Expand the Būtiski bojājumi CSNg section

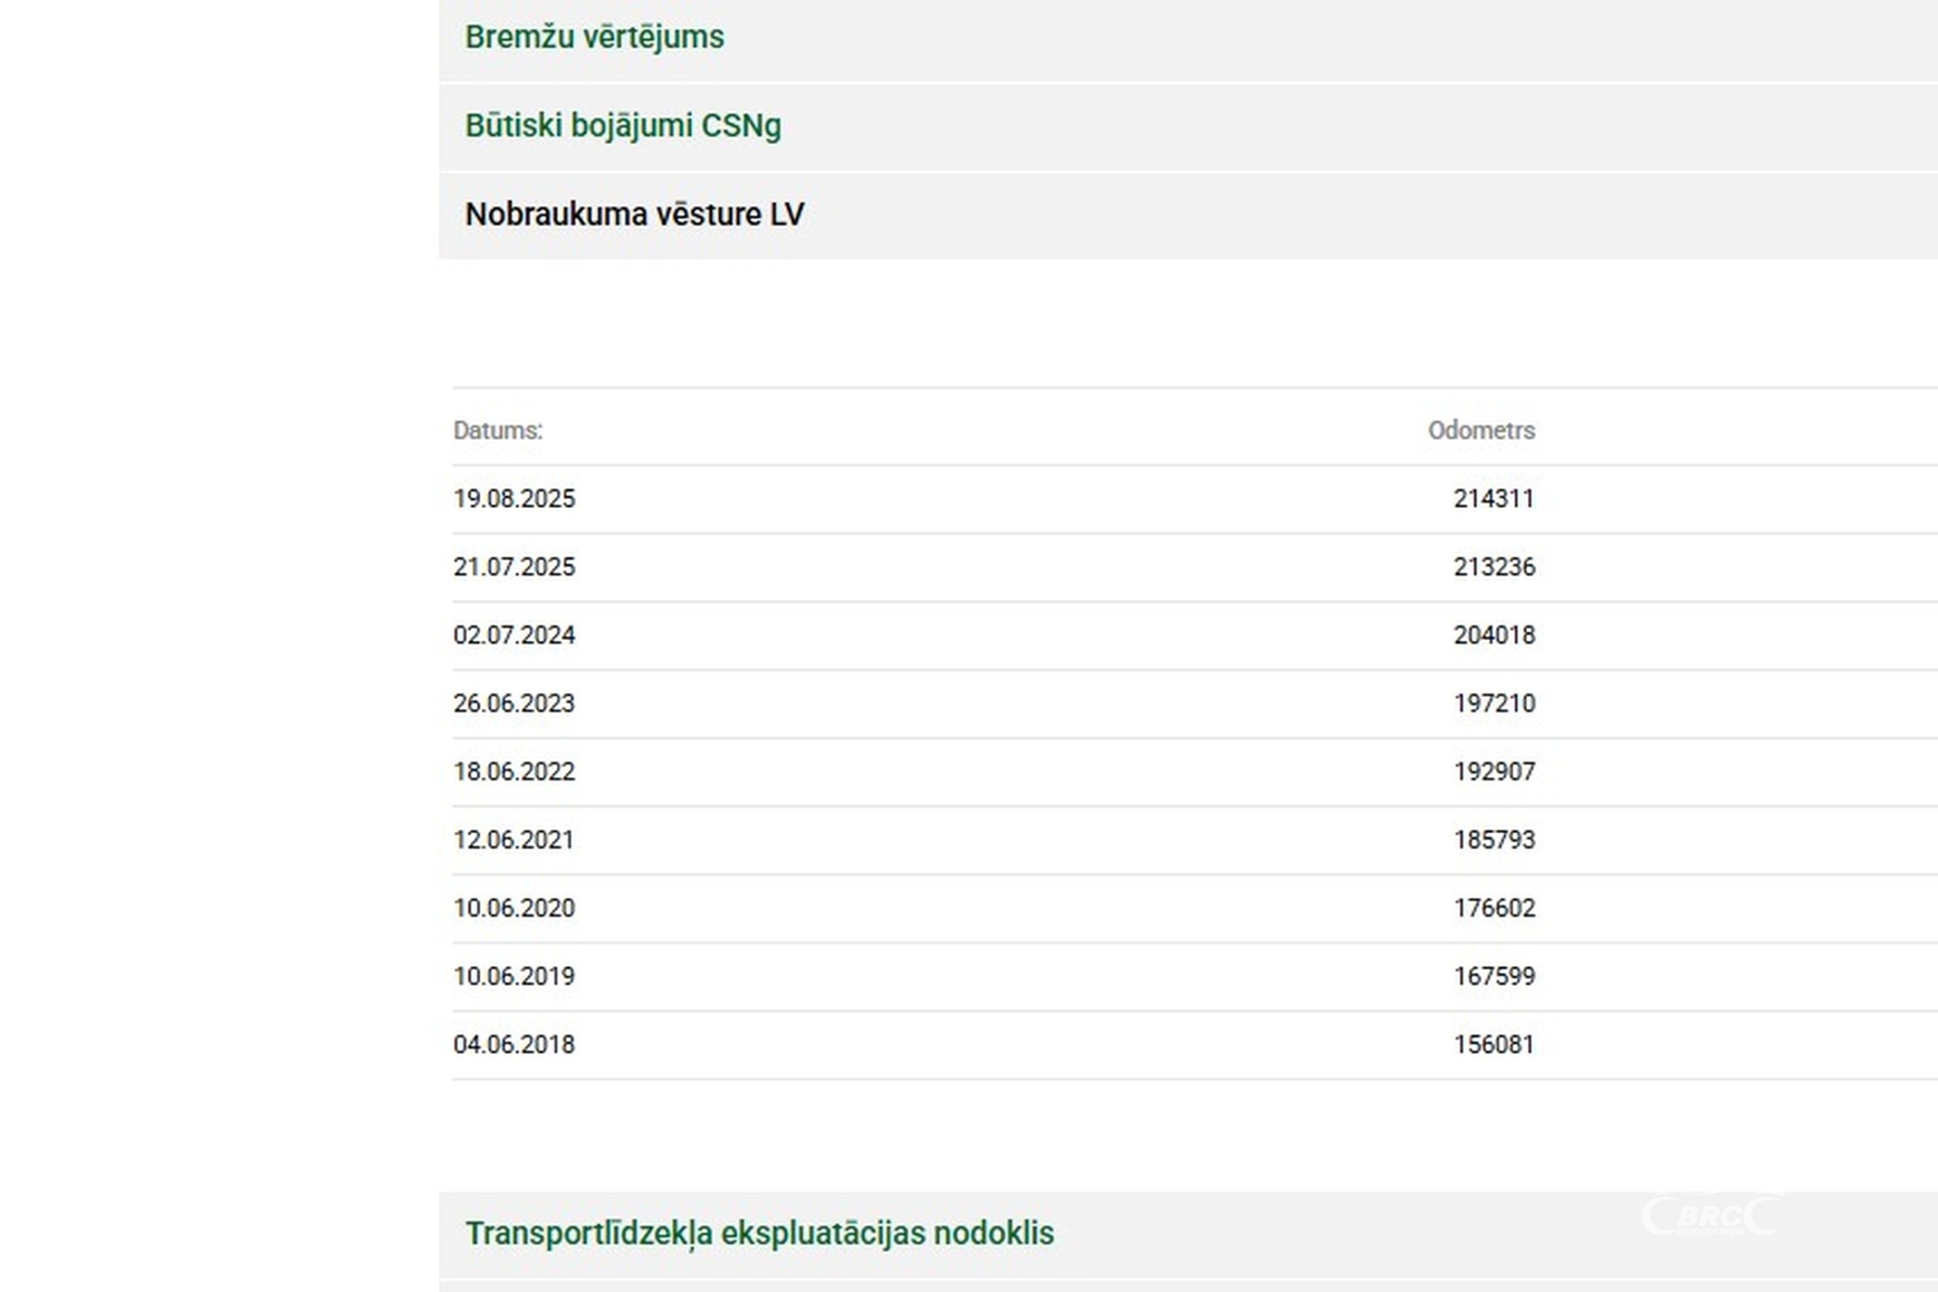tap(623, 126)
